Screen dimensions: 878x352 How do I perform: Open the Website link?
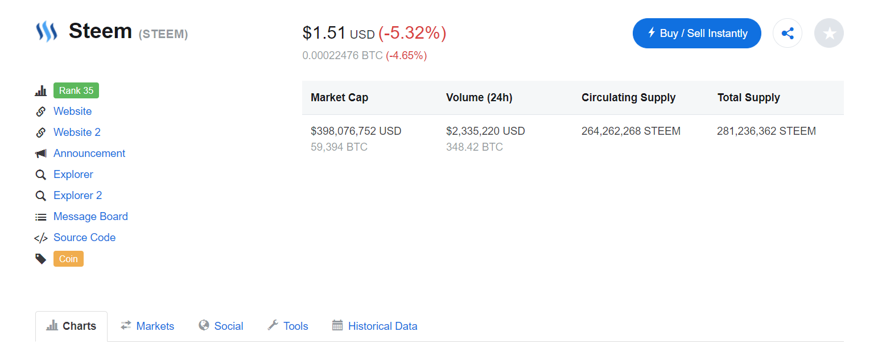point(72,111)
